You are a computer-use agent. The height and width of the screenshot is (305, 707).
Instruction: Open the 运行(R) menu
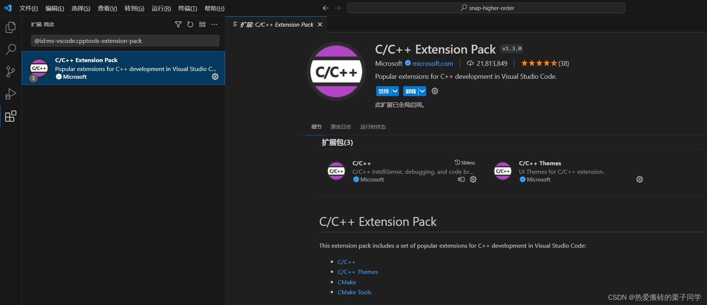(161, 8)
